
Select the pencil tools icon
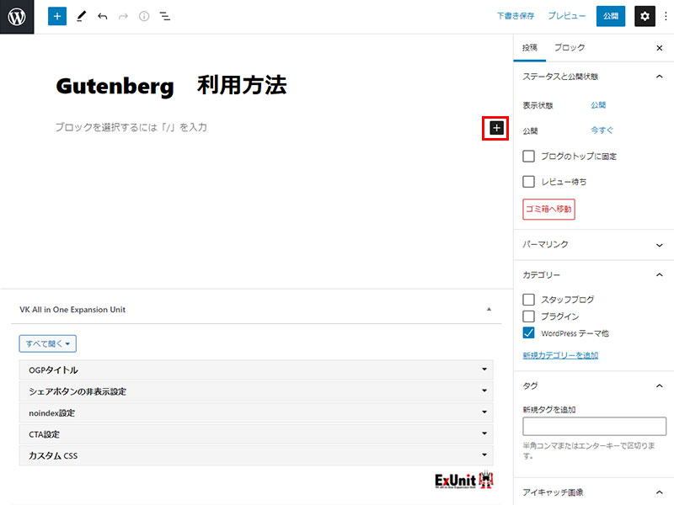point(81,16)
